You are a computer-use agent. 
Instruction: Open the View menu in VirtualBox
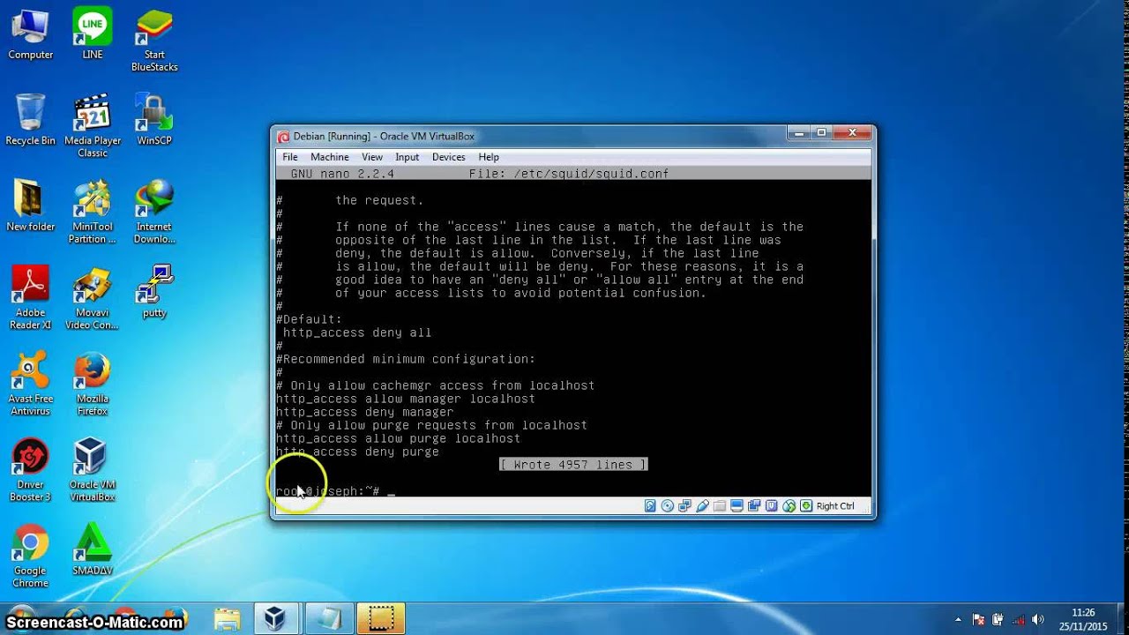(x=372, y=157)
